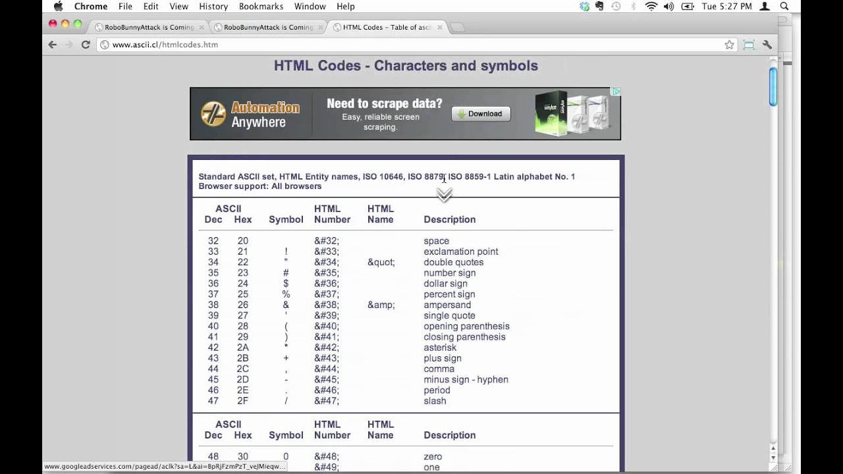Screen dimensions: 843x474
Task: Click the '&#37;' HTML number cell
Action: click(x=327, y=294)
